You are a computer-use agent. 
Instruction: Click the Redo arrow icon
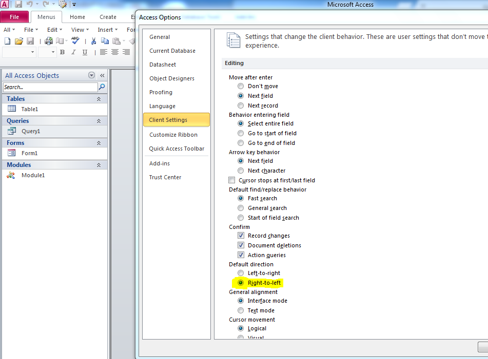46,4
